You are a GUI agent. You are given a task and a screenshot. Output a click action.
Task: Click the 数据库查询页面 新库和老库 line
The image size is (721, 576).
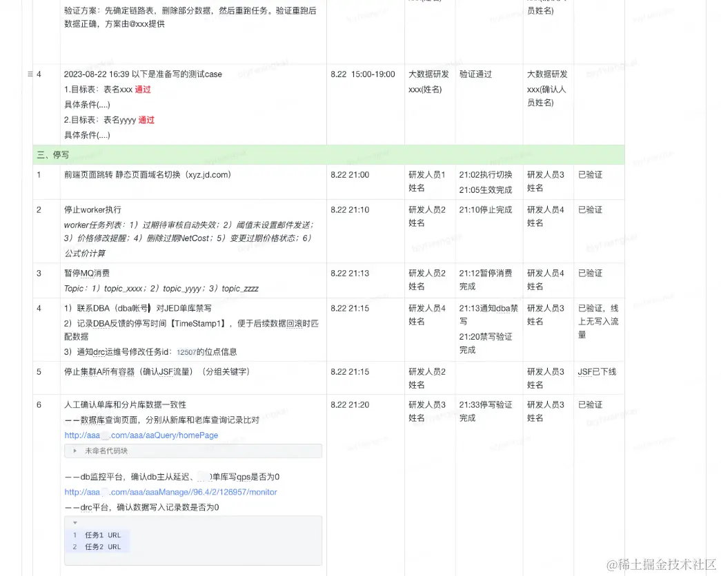(x=162, y=420)
